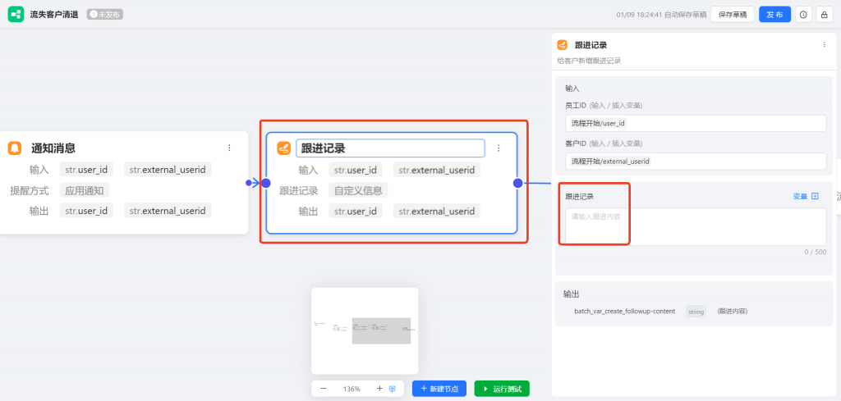
Task: Click 员工ID field with 流程开始/user_id
Action: (696, 123)
